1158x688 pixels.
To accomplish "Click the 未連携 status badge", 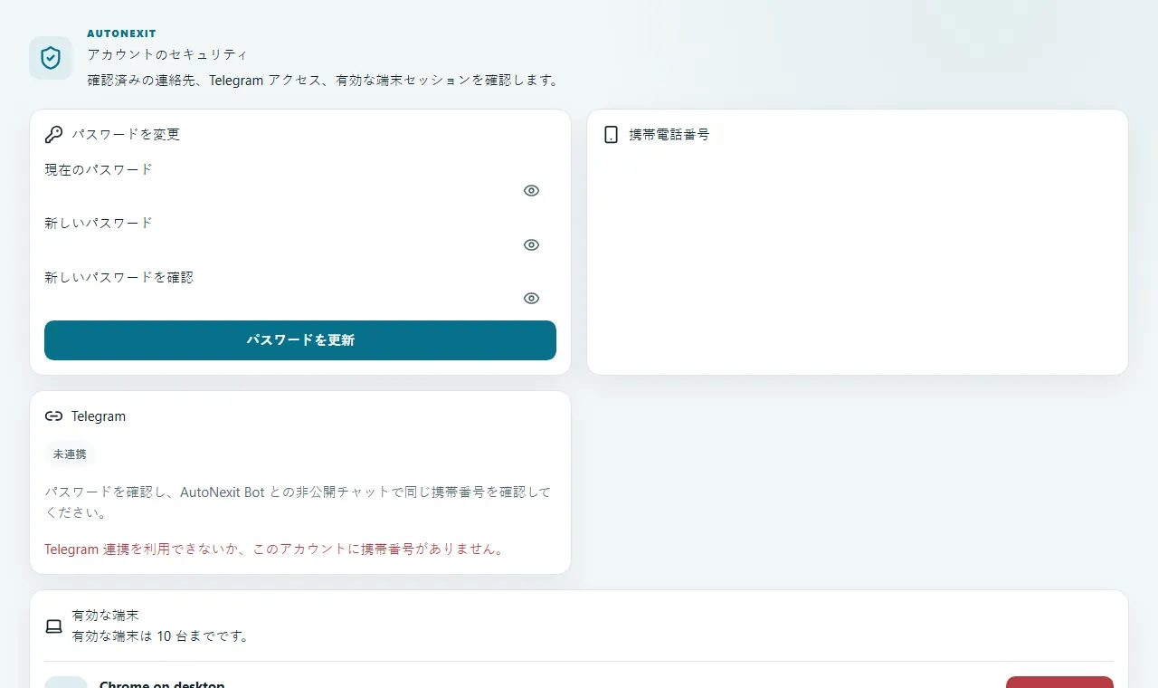I will coord(70,454).
